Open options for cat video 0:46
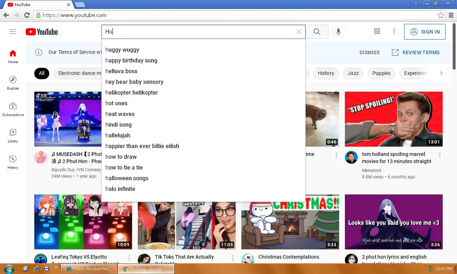Screen dimensions: 457x274 click(336, 155)
